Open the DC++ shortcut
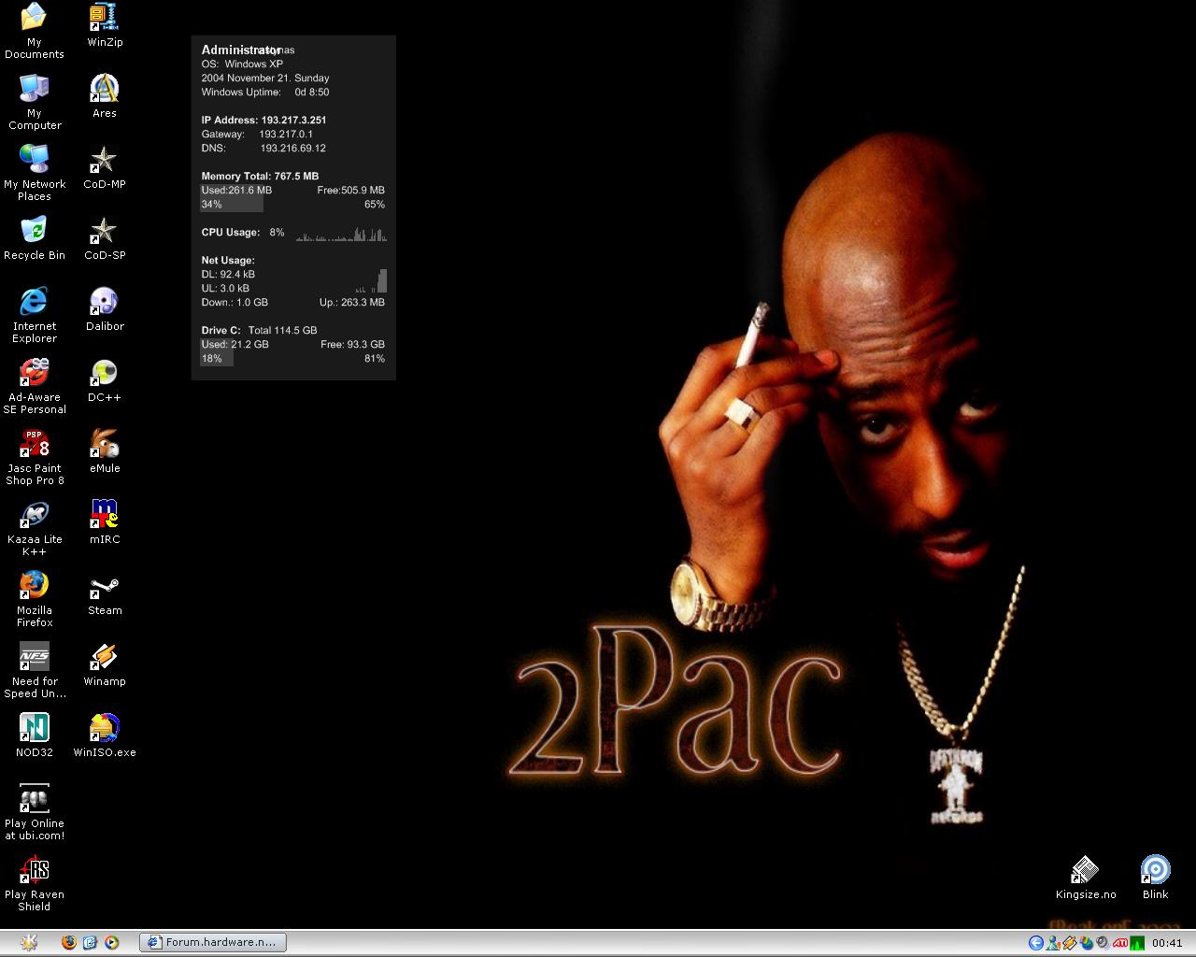The height and width of the screenshot is (957, 1196). pyautogui.click(x=105, y=379)
